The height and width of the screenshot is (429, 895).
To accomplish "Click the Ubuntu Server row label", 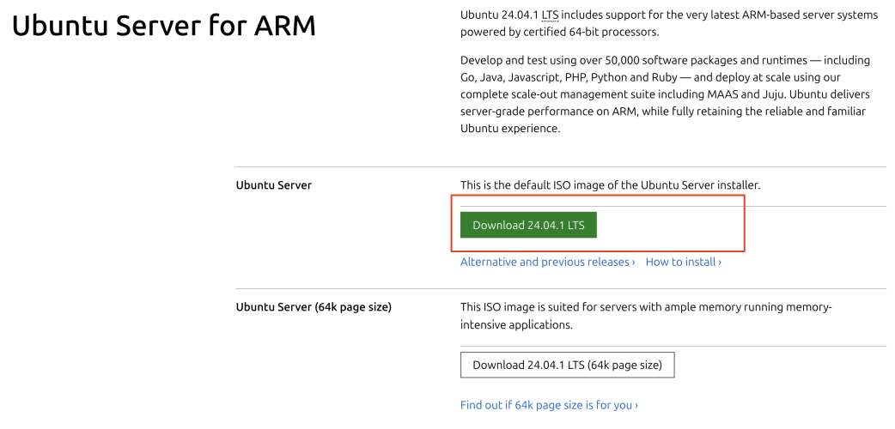I will 274,185.
